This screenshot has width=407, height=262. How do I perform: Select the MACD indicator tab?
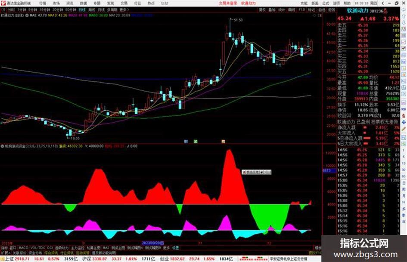coord(23,248)
